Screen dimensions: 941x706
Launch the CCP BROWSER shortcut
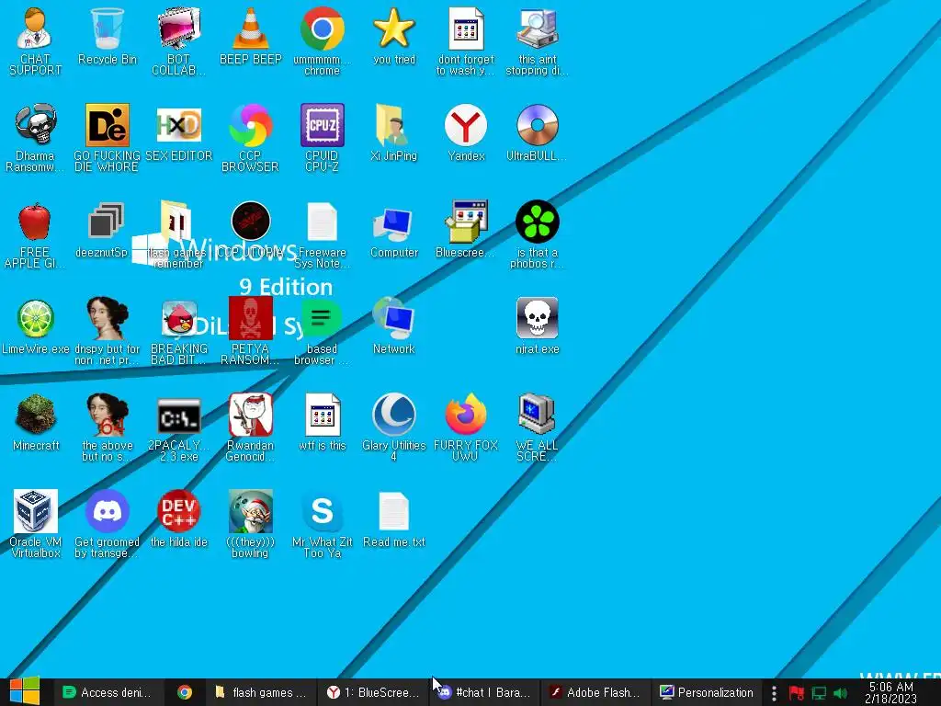pos(250,138)
